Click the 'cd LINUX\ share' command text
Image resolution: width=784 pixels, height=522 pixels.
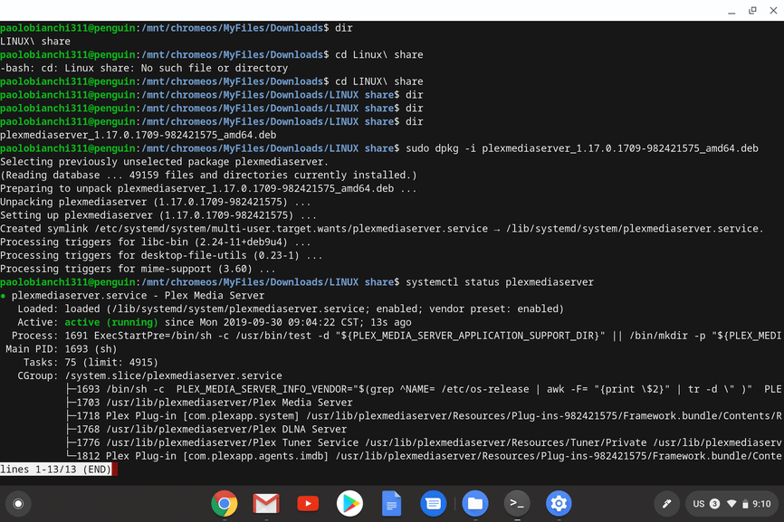click(379, 81)
